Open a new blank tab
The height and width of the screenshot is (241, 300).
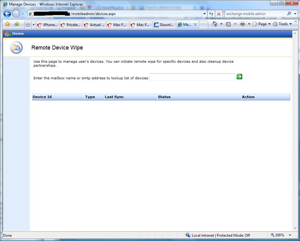pyautogui.click(x=203, y=25)
